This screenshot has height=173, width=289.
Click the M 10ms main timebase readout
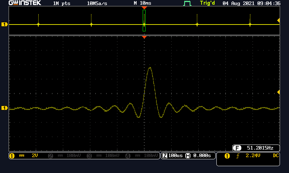(142, 3)
